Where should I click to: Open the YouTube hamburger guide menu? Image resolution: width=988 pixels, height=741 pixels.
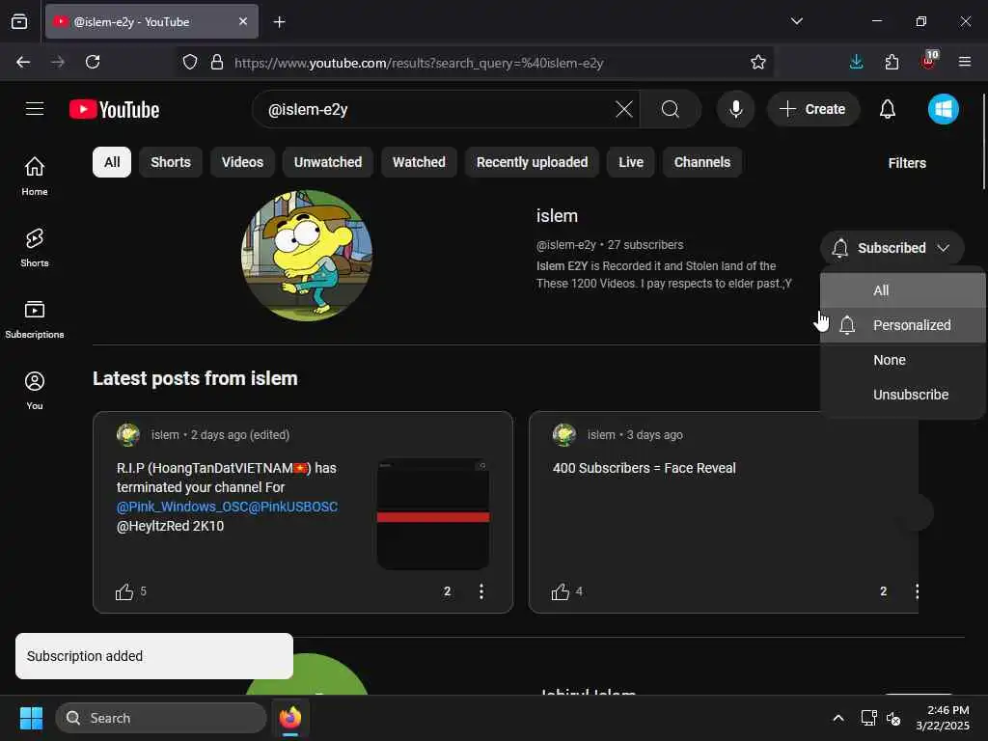point(35,109)
